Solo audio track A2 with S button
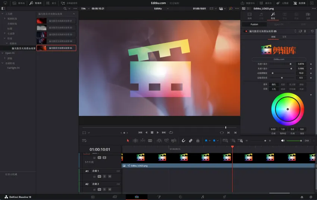Image resolution: width=317 pixels, height=200 pixels. coord(104,190)
